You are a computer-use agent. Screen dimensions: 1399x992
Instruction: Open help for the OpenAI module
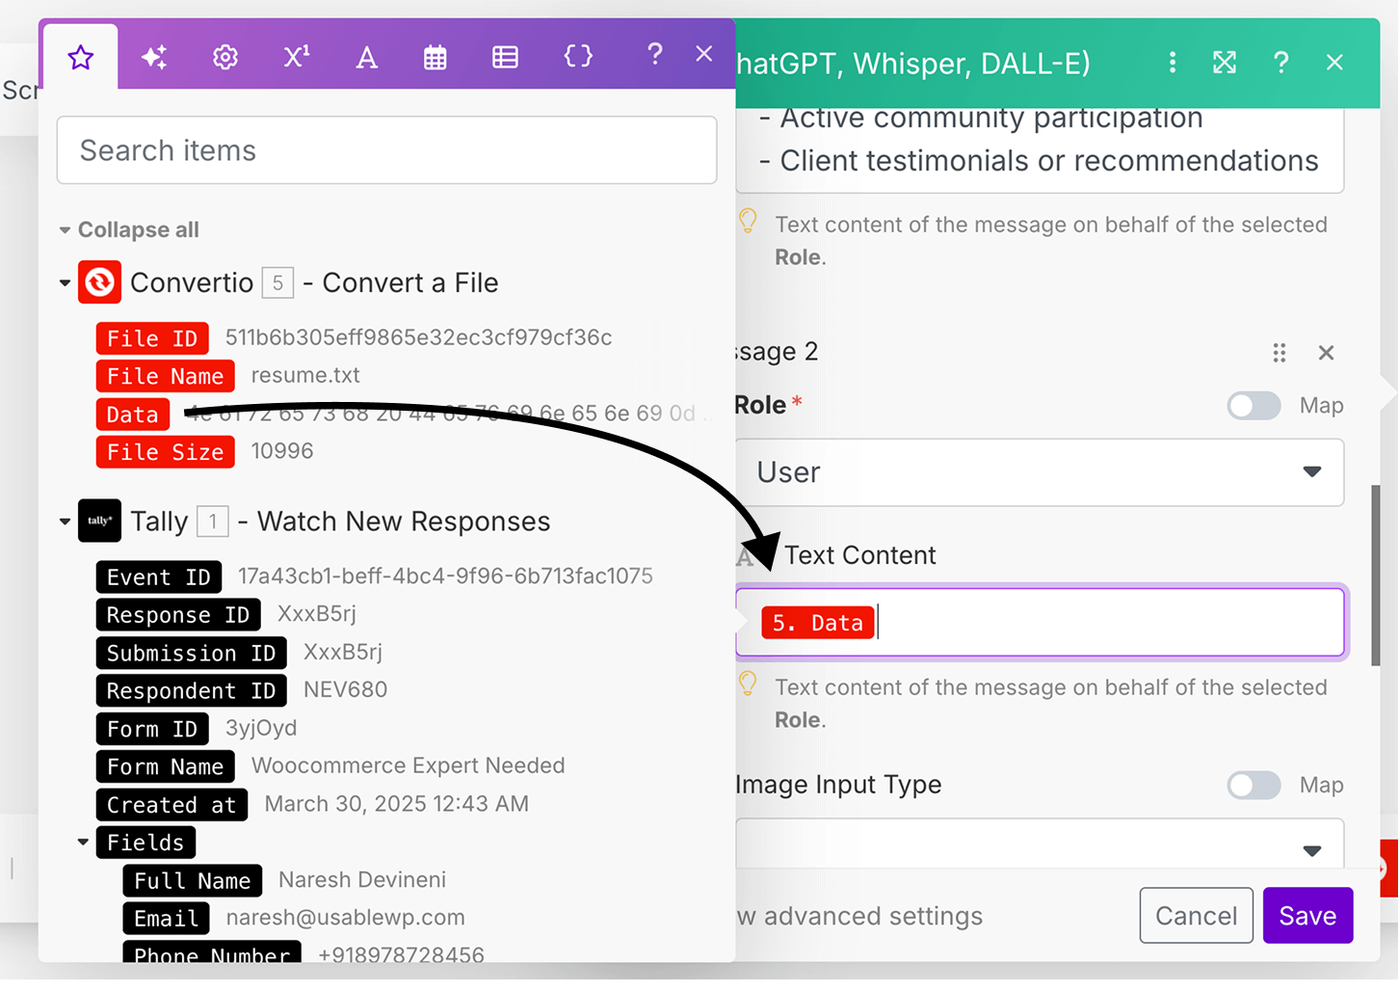(1280, 63)
